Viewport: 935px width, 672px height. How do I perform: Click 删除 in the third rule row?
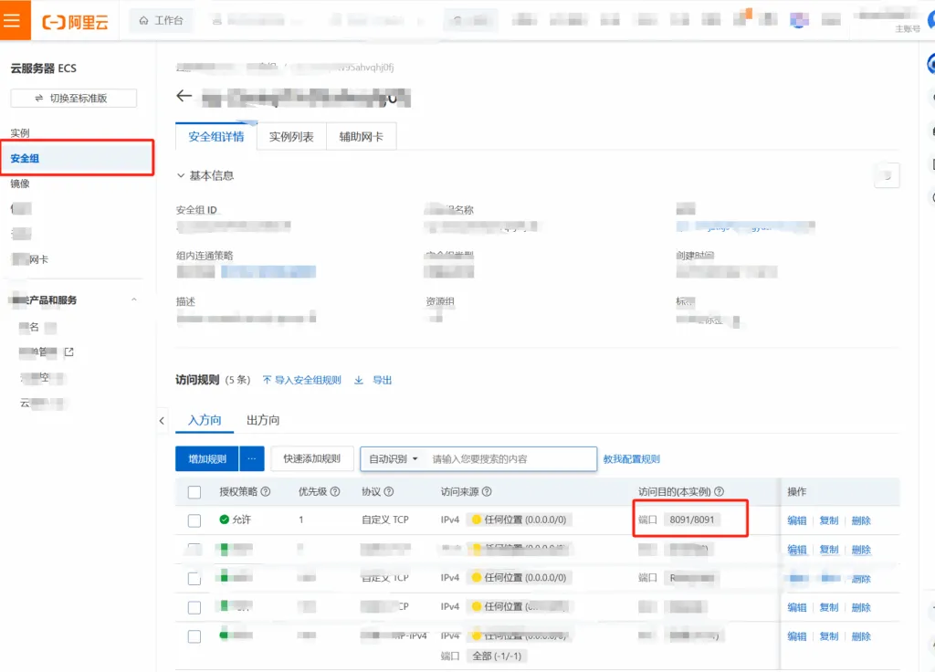[x=861, y=578]
